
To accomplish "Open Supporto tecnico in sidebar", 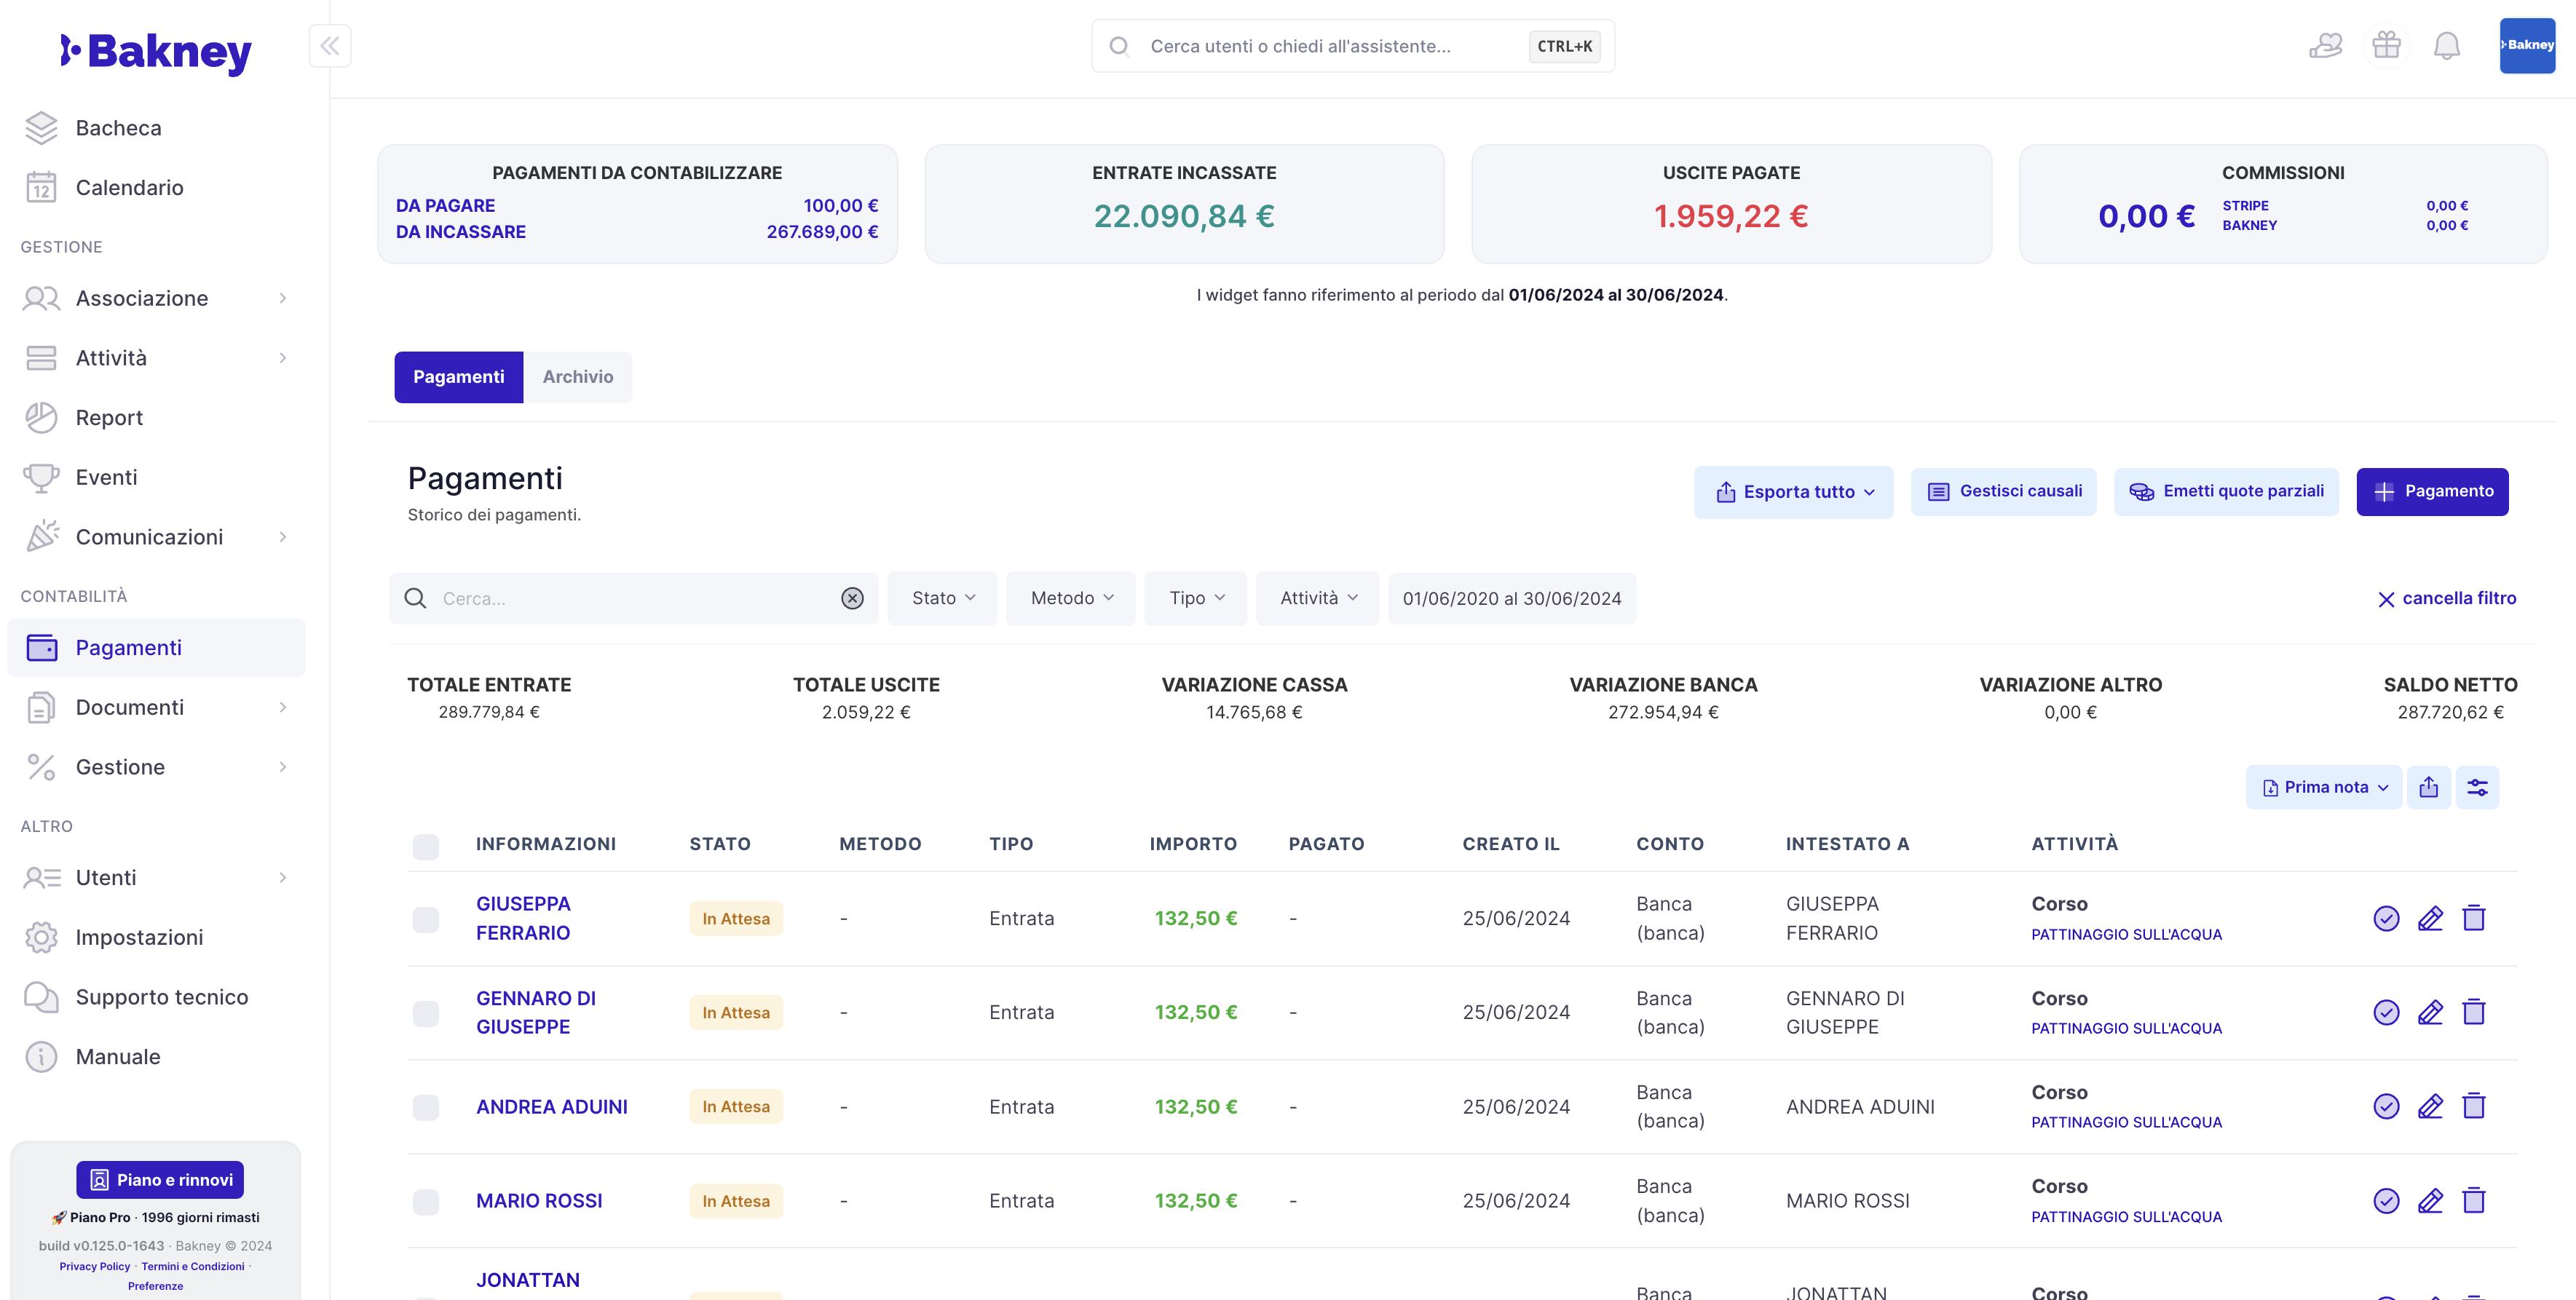I will [x=156, y=997].
